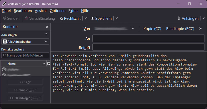This screenshot has width=207, height=109.
Task: Expand the Von sender address dropdown
Action: pyautogui.click(x=133, y=28)
